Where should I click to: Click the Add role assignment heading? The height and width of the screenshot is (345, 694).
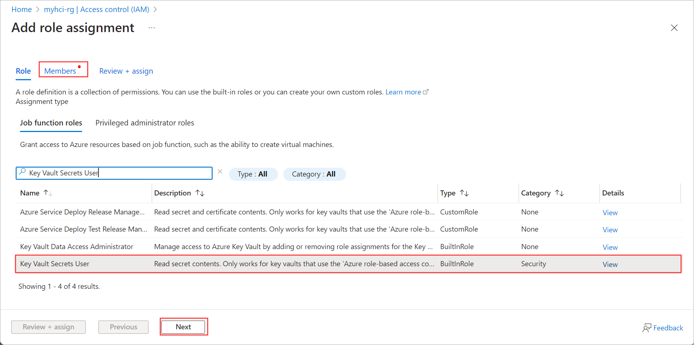coord(73,28)
